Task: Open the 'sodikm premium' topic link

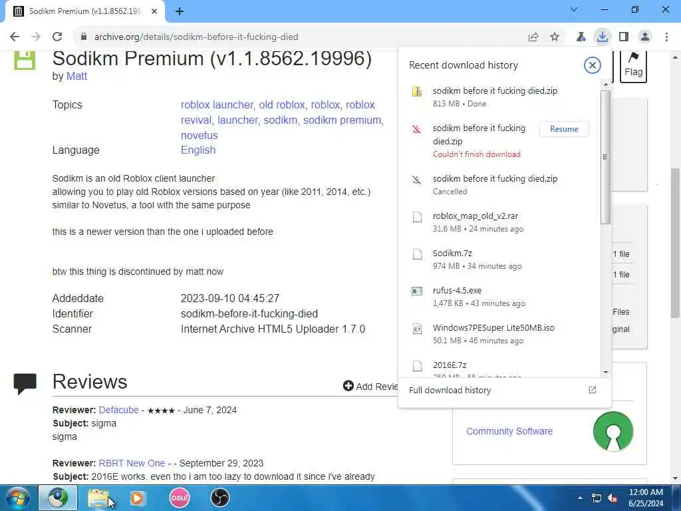Action: click(x=342, y=120)
